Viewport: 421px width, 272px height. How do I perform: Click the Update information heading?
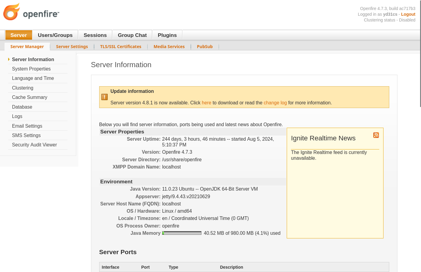(132, 91)
